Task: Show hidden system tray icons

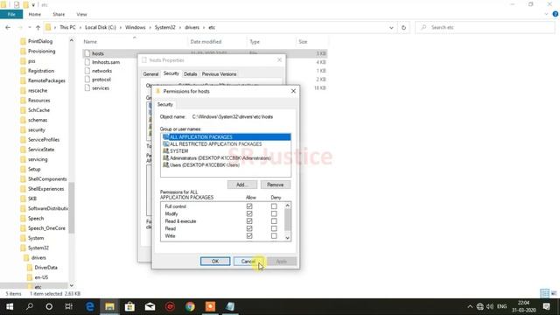Action: pos(470,306)
